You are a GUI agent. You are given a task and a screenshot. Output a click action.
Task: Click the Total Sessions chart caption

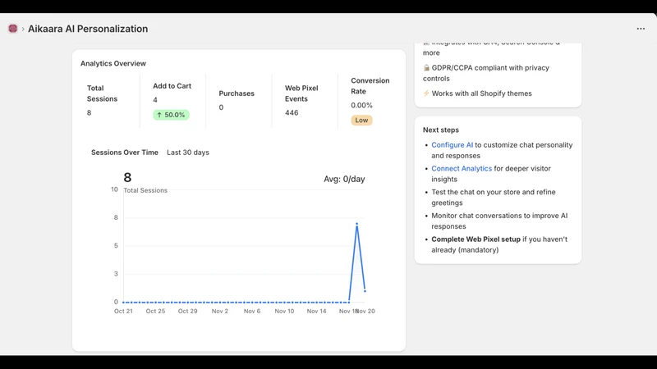[x=145, y=190]
